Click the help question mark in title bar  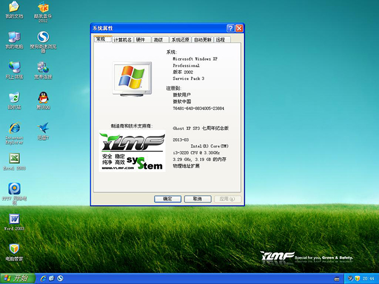click(x=230, y=28)
